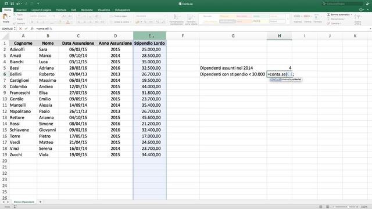The width and height of the screenshot is (372, 209).
Task: Select column A header
Action: click(23, 36)
